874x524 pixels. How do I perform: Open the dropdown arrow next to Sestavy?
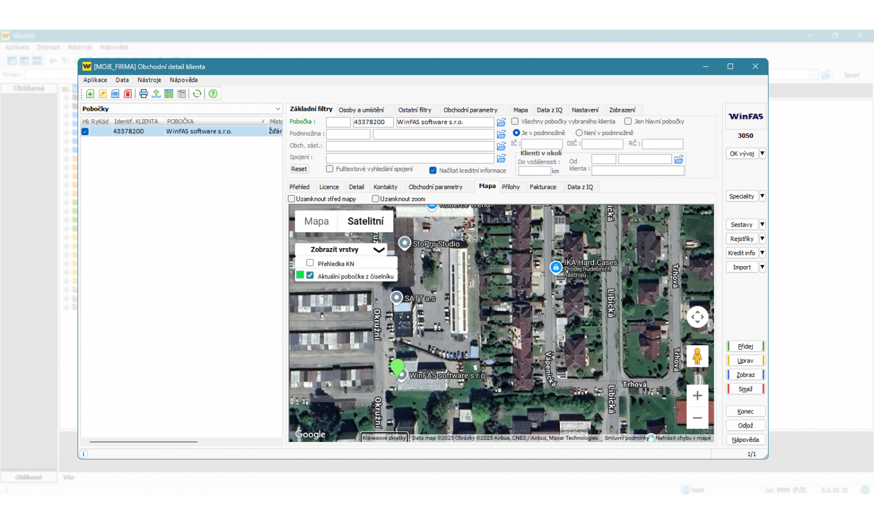(762, 225)
